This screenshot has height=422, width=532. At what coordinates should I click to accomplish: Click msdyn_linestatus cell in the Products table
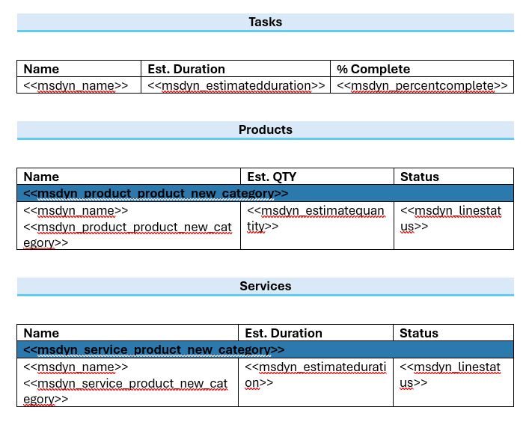450,218
